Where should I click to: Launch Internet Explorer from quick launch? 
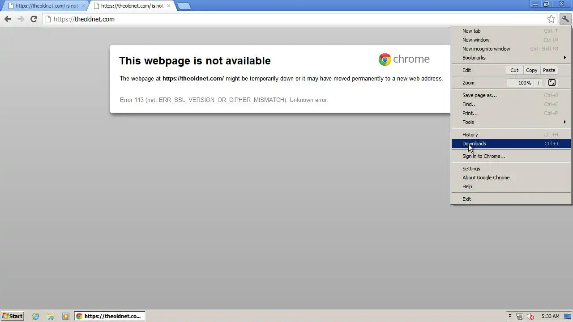click(36, 316)
